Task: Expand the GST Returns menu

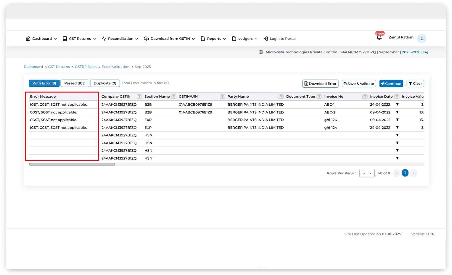Action: pyautogui.click(x=79, y=39)
